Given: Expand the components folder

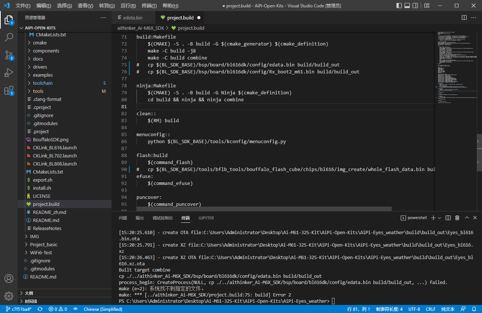Looking at the screenshot, I should pyautogui.click(x=65, y=51).
